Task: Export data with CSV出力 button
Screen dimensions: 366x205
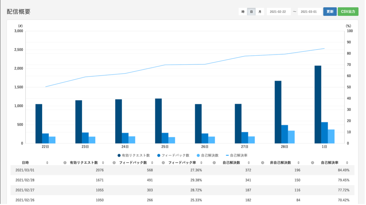Action: 348,12
